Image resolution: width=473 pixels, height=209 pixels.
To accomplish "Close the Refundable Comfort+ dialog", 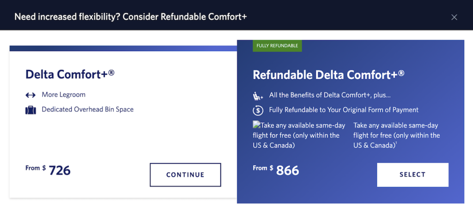I will 454,17.
